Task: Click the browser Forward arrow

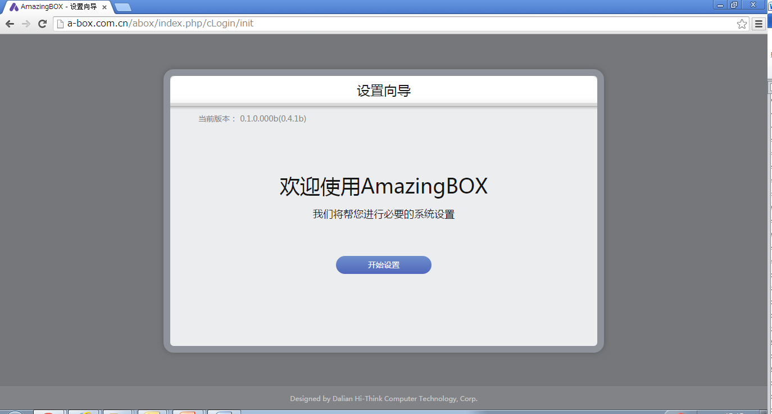Action: pyautogui.click(x=26, y=24)
